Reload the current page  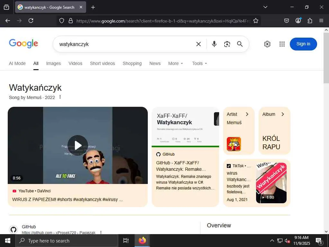(x=31, y=21)
